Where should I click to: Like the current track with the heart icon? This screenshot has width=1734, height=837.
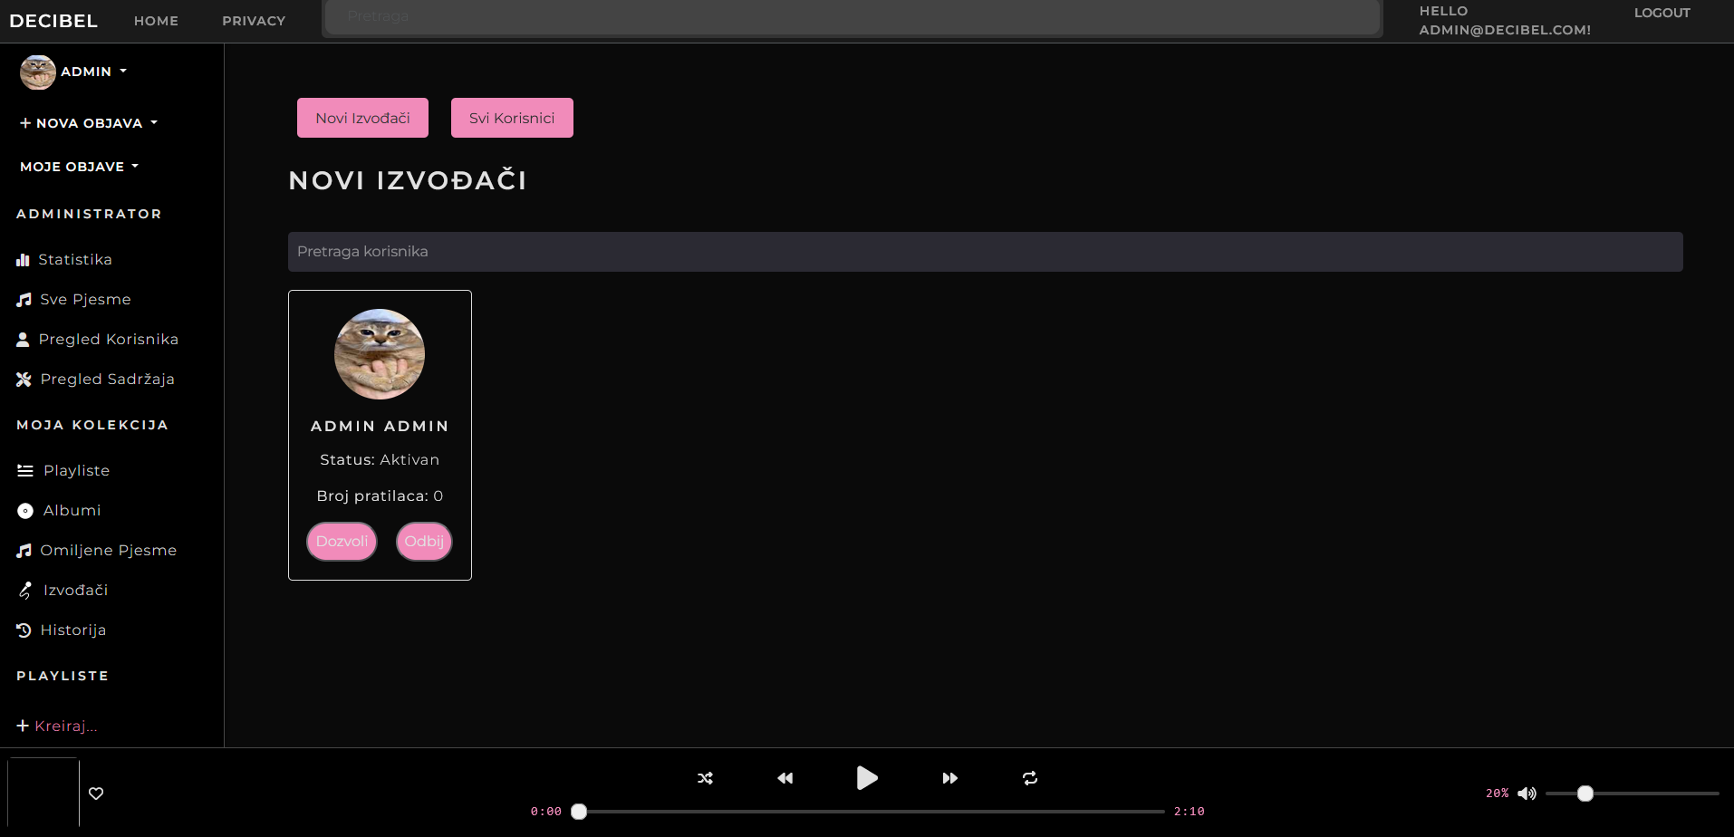(x=96, y=794)
